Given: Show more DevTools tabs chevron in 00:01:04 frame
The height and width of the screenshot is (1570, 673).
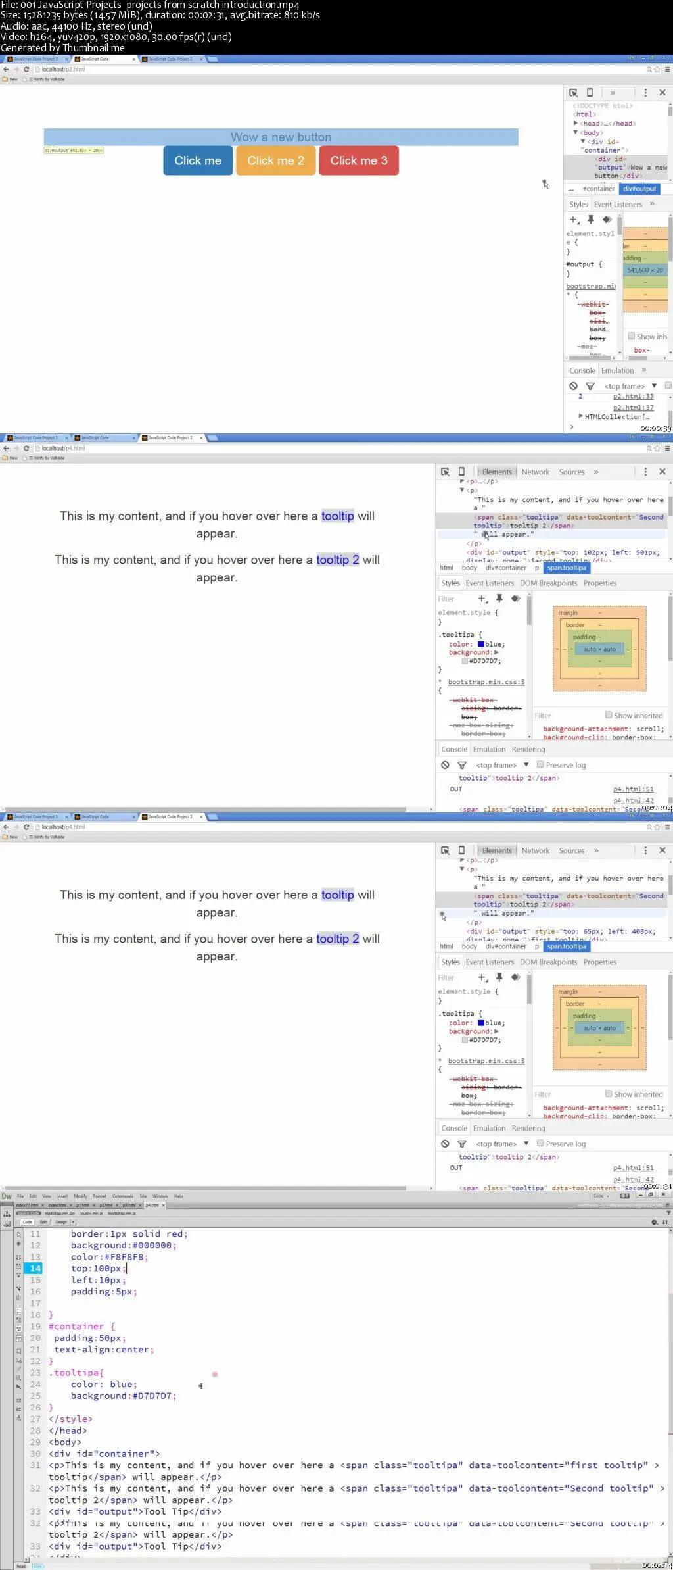Looking at the screenshot, I should 596,472.
